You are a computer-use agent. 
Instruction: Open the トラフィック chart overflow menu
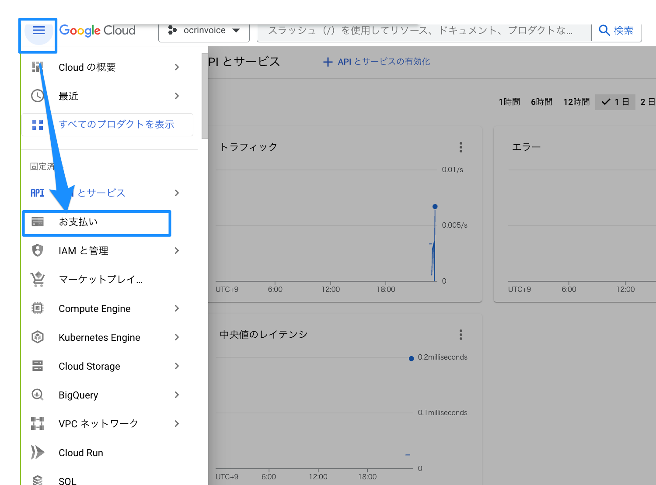click(461, 147)
